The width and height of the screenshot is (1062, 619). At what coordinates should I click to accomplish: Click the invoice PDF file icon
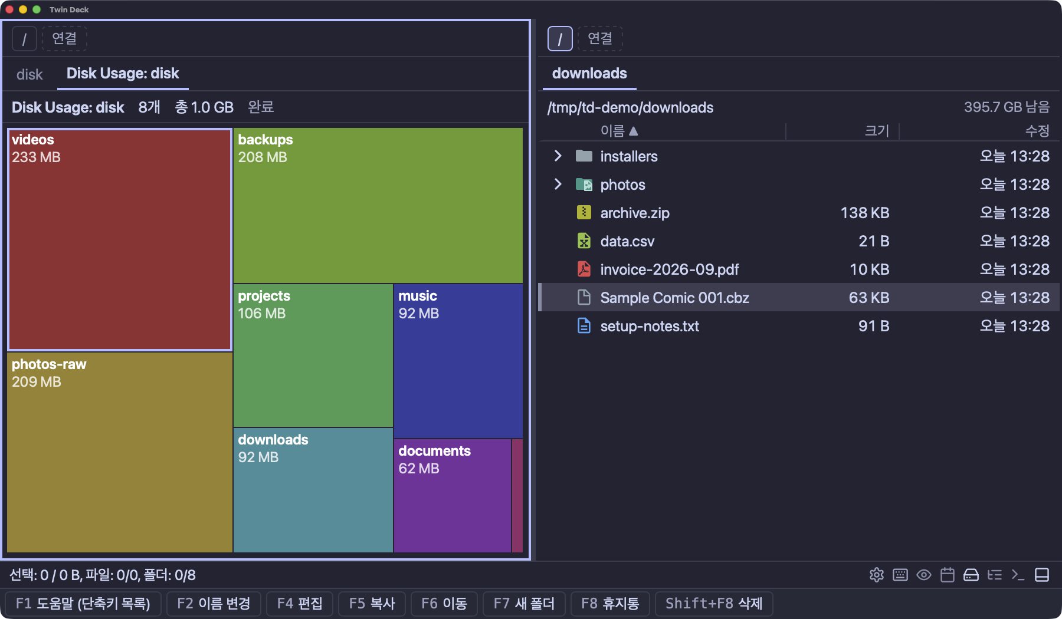(584, 269)
